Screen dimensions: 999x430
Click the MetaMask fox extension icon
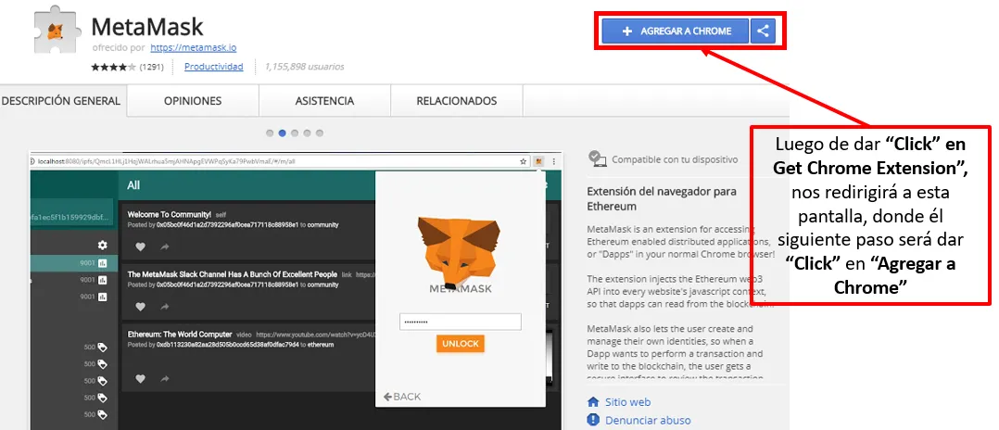click(x=56, y=32)
